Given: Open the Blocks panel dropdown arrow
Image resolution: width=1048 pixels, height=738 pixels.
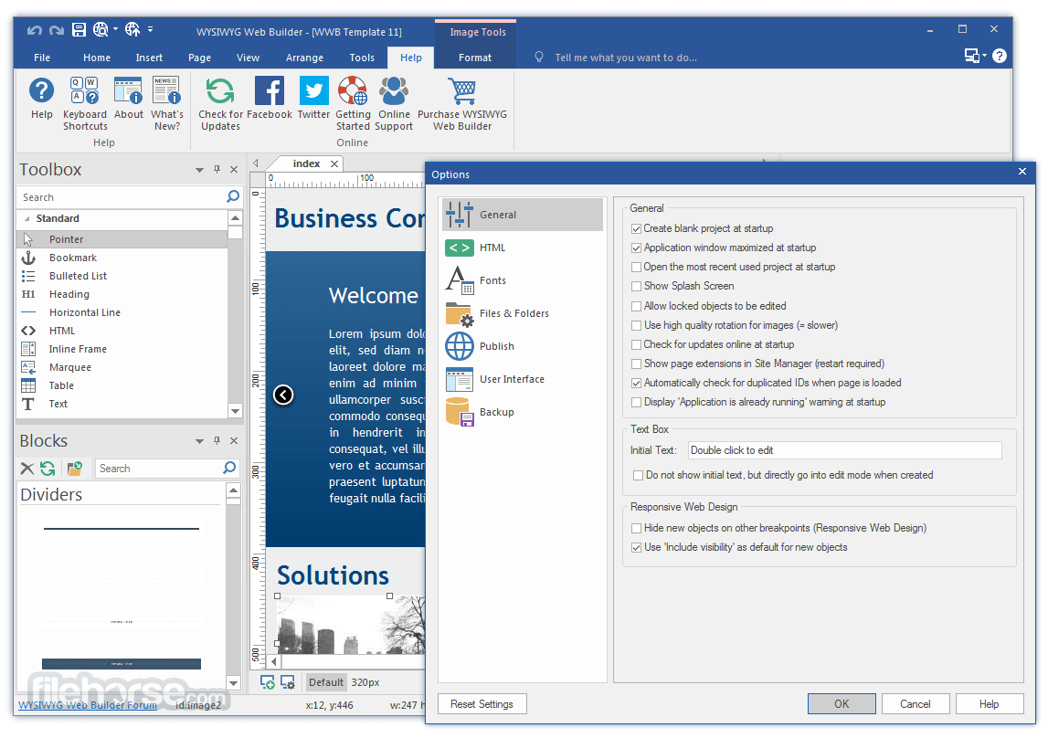Looking at the screenshot, I should 199,441.
